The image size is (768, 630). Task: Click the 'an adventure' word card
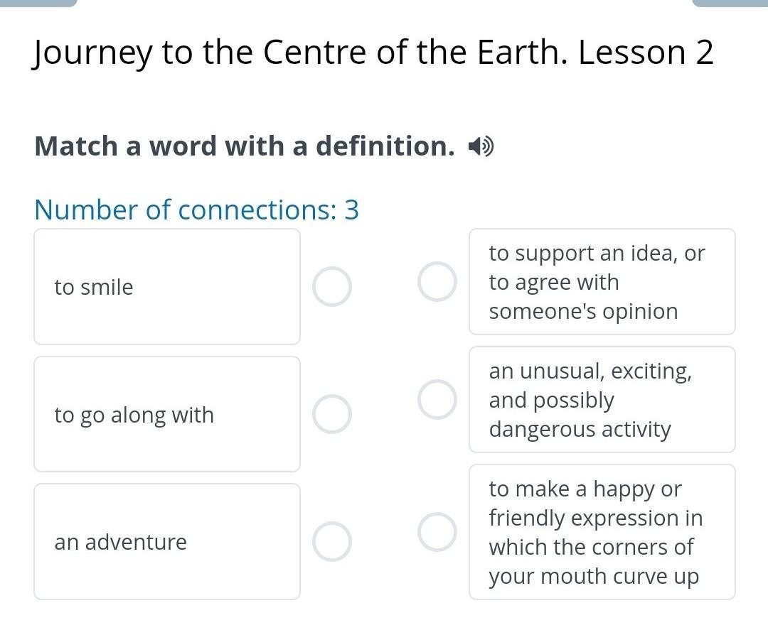(x=167, y=541)
